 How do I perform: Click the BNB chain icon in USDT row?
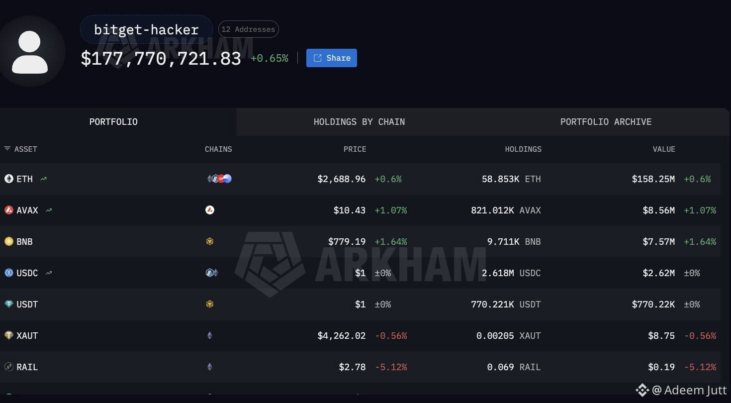210,304
